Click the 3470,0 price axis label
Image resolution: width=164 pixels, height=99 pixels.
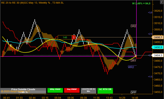click(158, 73)
